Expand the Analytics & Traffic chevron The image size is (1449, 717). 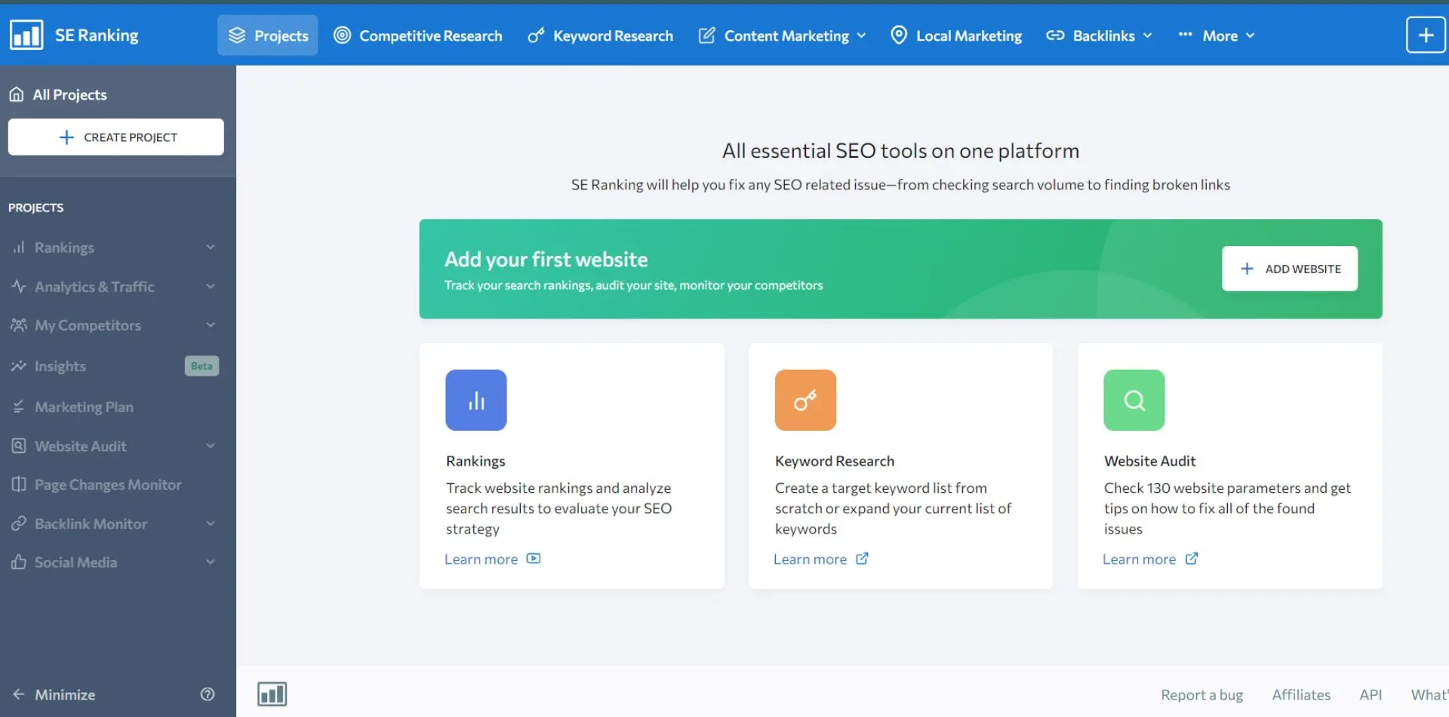tap(211, 286)
